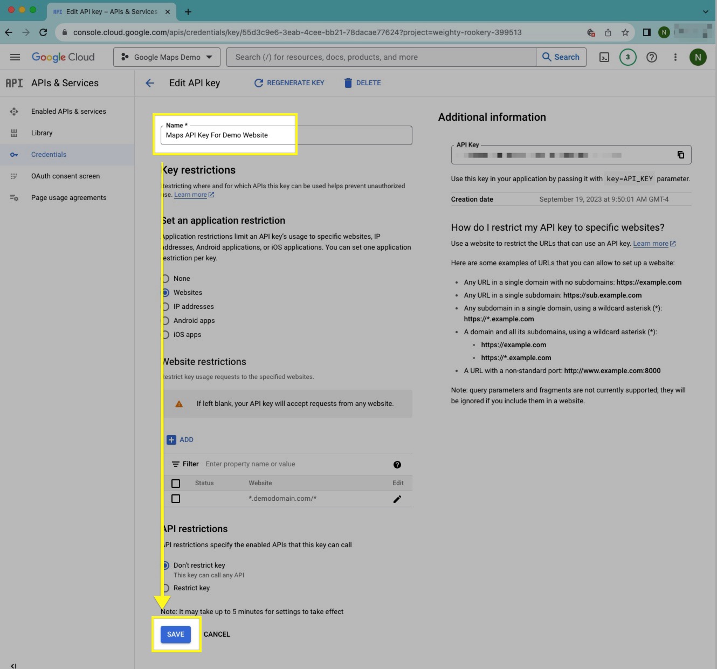Click the browser forward arrow

[26, 32]
